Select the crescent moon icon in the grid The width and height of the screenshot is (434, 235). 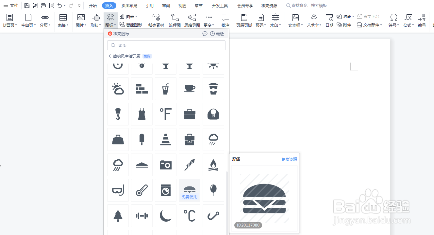[x=166, y=215]
